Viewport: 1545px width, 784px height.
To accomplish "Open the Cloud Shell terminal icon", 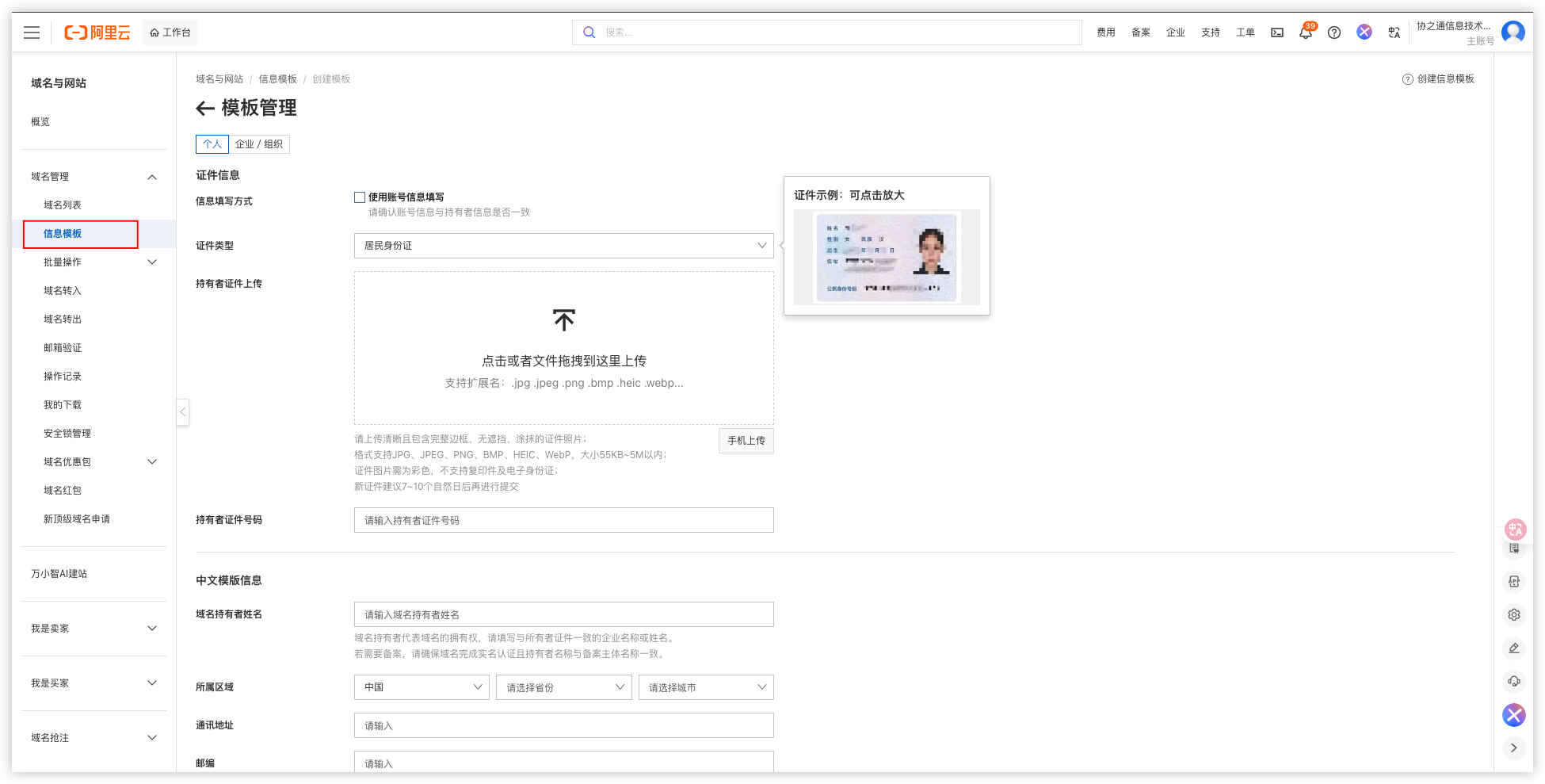I will click(1277, 33).
